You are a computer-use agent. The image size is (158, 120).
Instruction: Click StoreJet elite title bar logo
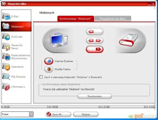[x=4, y=4]
